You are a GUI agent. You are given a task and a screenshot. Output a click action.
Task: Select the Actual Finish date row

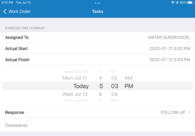[97, 60]
